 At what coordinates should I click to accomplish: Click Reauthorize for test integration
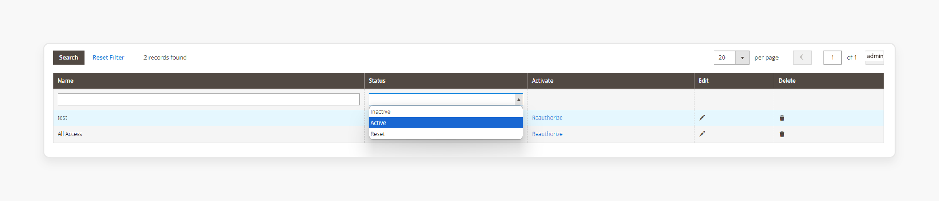(547, 118)
